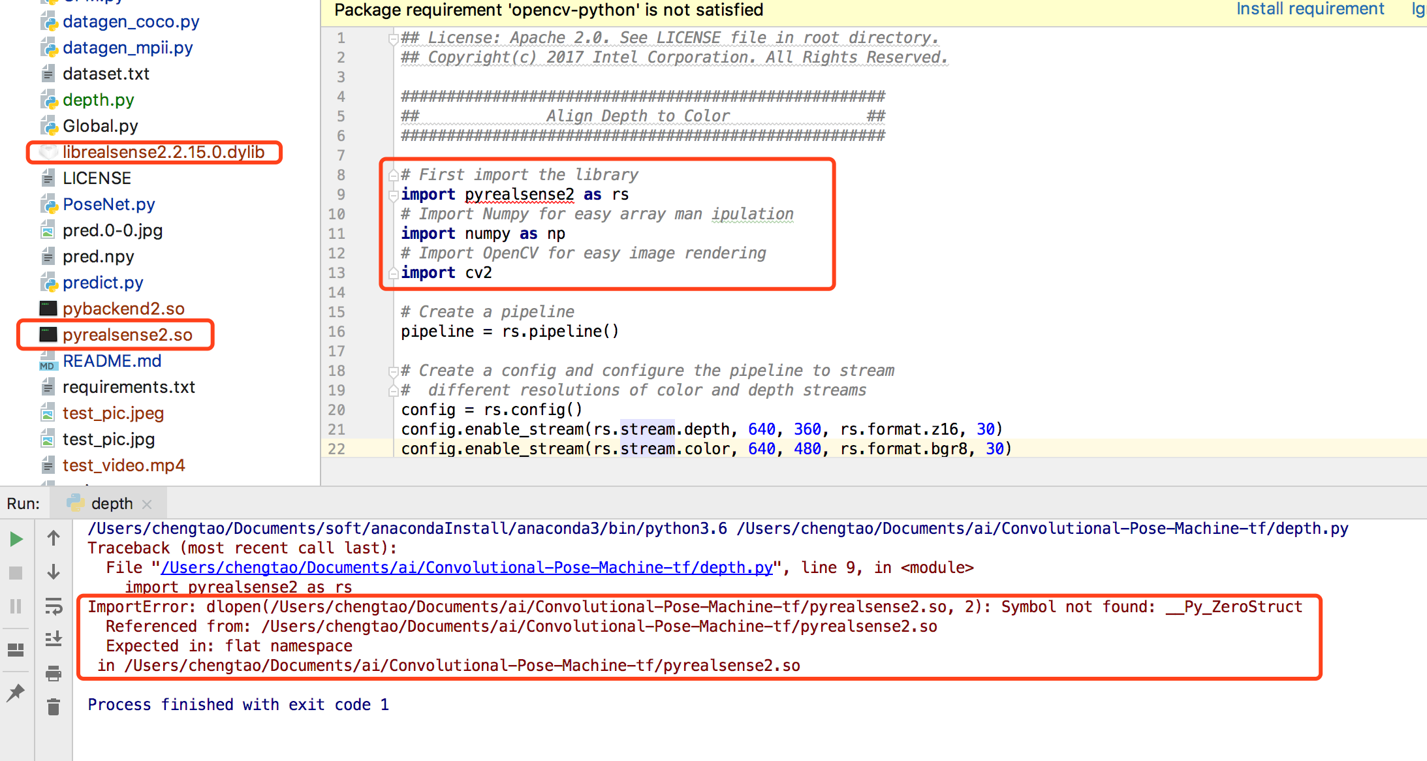Close the depth run tab

[x=147, y=503]
